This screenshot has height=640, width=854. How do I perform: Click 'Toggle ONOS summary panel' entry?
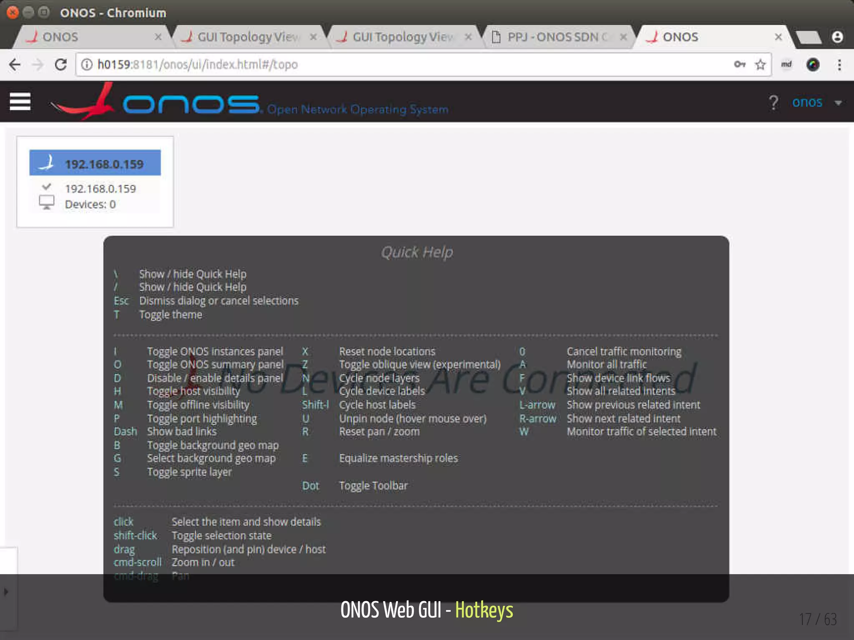pos(215,365)
